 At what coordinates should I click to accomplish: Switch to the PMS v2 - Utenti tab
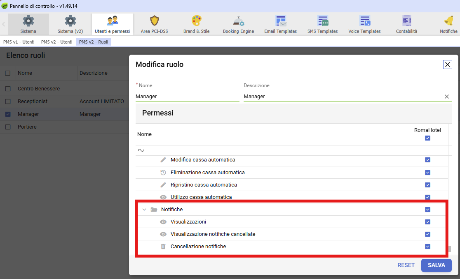[x=57, y=42]
